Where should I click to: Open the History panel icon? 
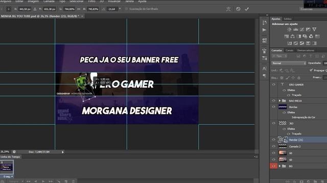click(265, 22)
